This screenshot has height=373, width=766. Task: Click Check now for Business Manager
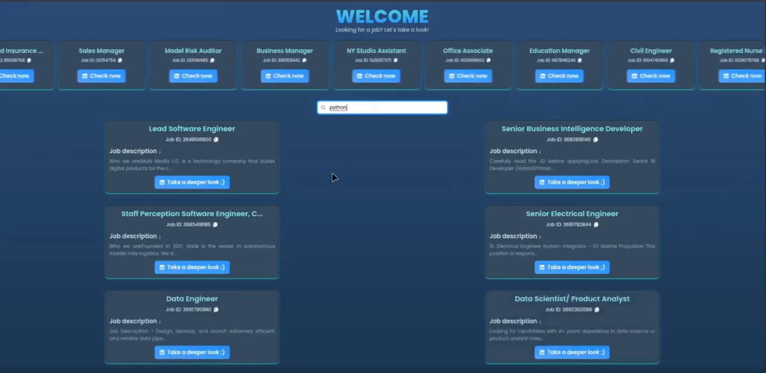click(284, 76)
